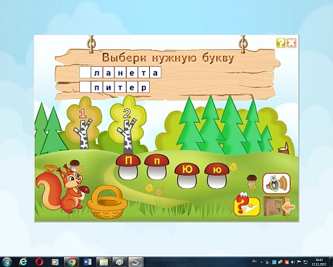Viewport: 333px width, 267px height.
Task: Open the Opera browser taskbar icon
Action: 39,262
